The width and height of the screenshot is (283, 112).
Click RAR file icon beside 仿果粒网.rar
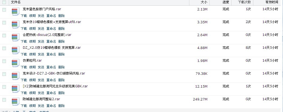click(x=15, y=63)
